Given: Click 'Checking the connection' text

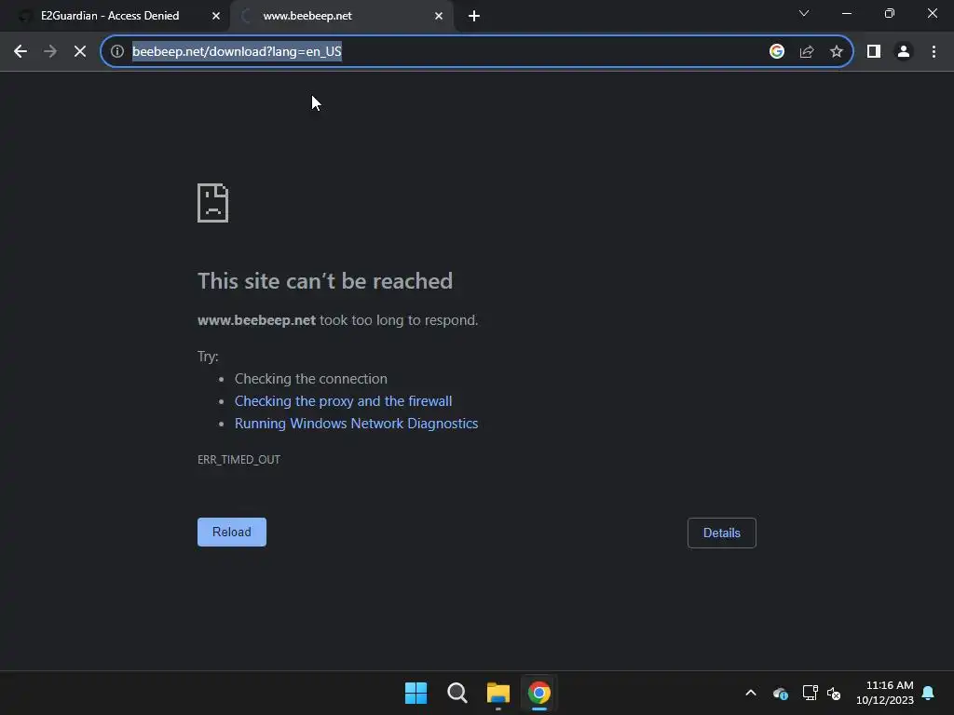Looking at the screenshot, I should pos(311,379).
